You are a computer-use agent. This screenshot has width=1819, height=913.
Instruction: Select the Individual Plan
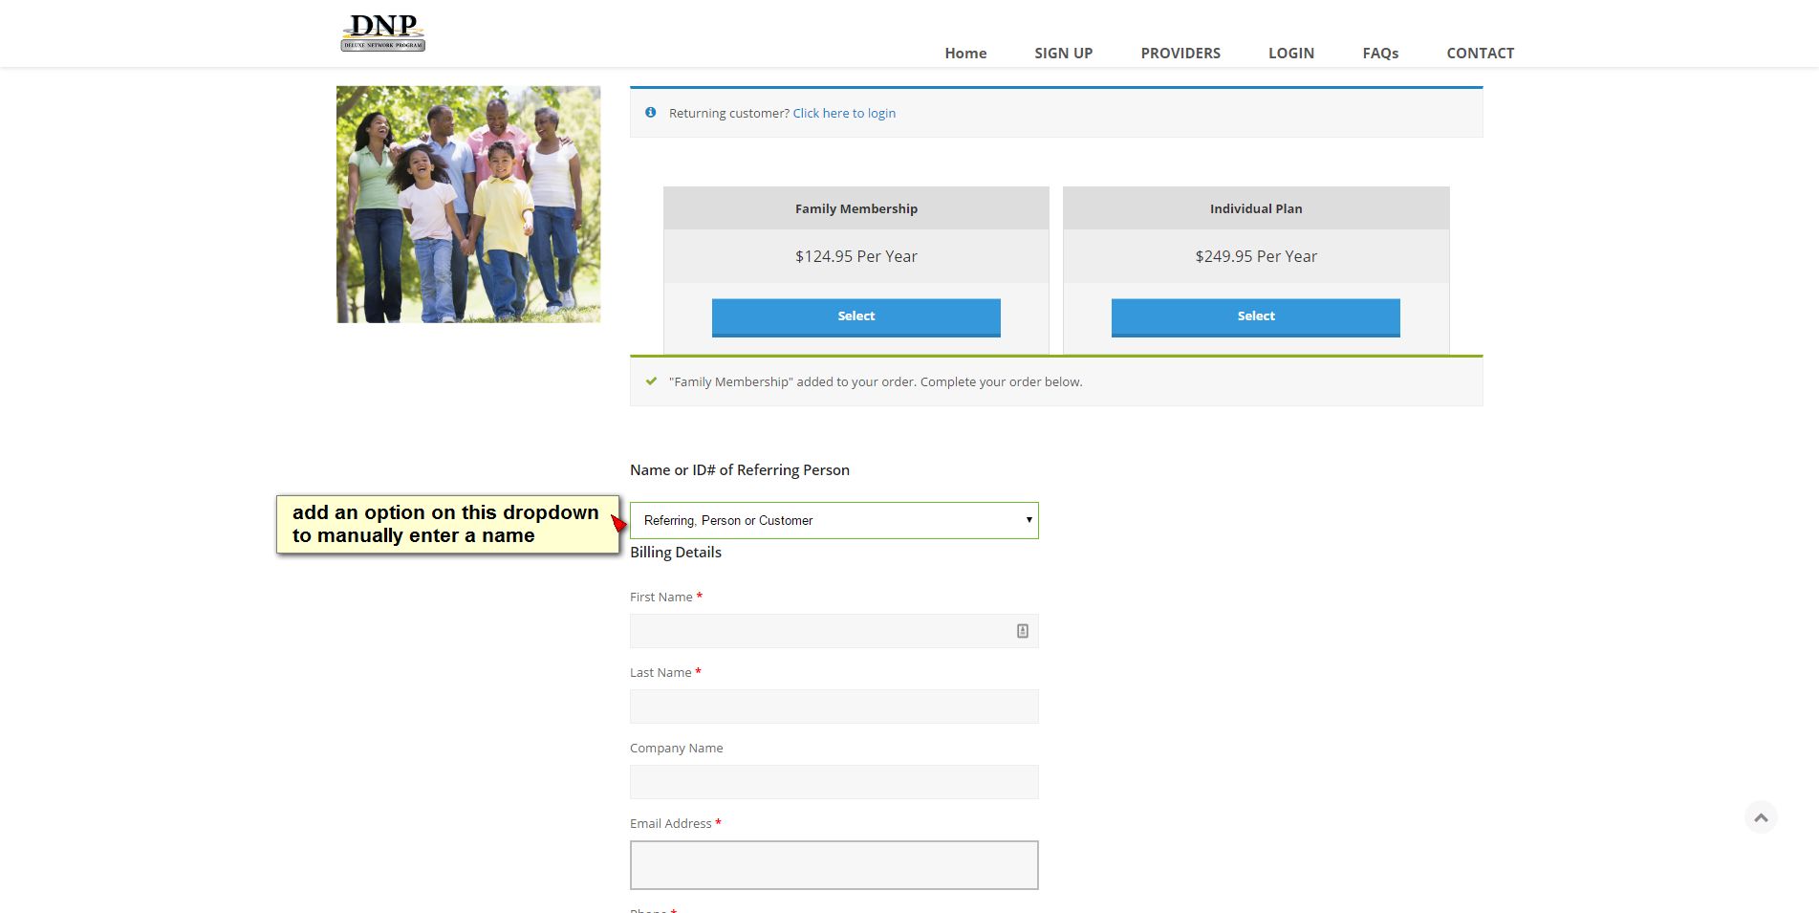[1256, 317]
